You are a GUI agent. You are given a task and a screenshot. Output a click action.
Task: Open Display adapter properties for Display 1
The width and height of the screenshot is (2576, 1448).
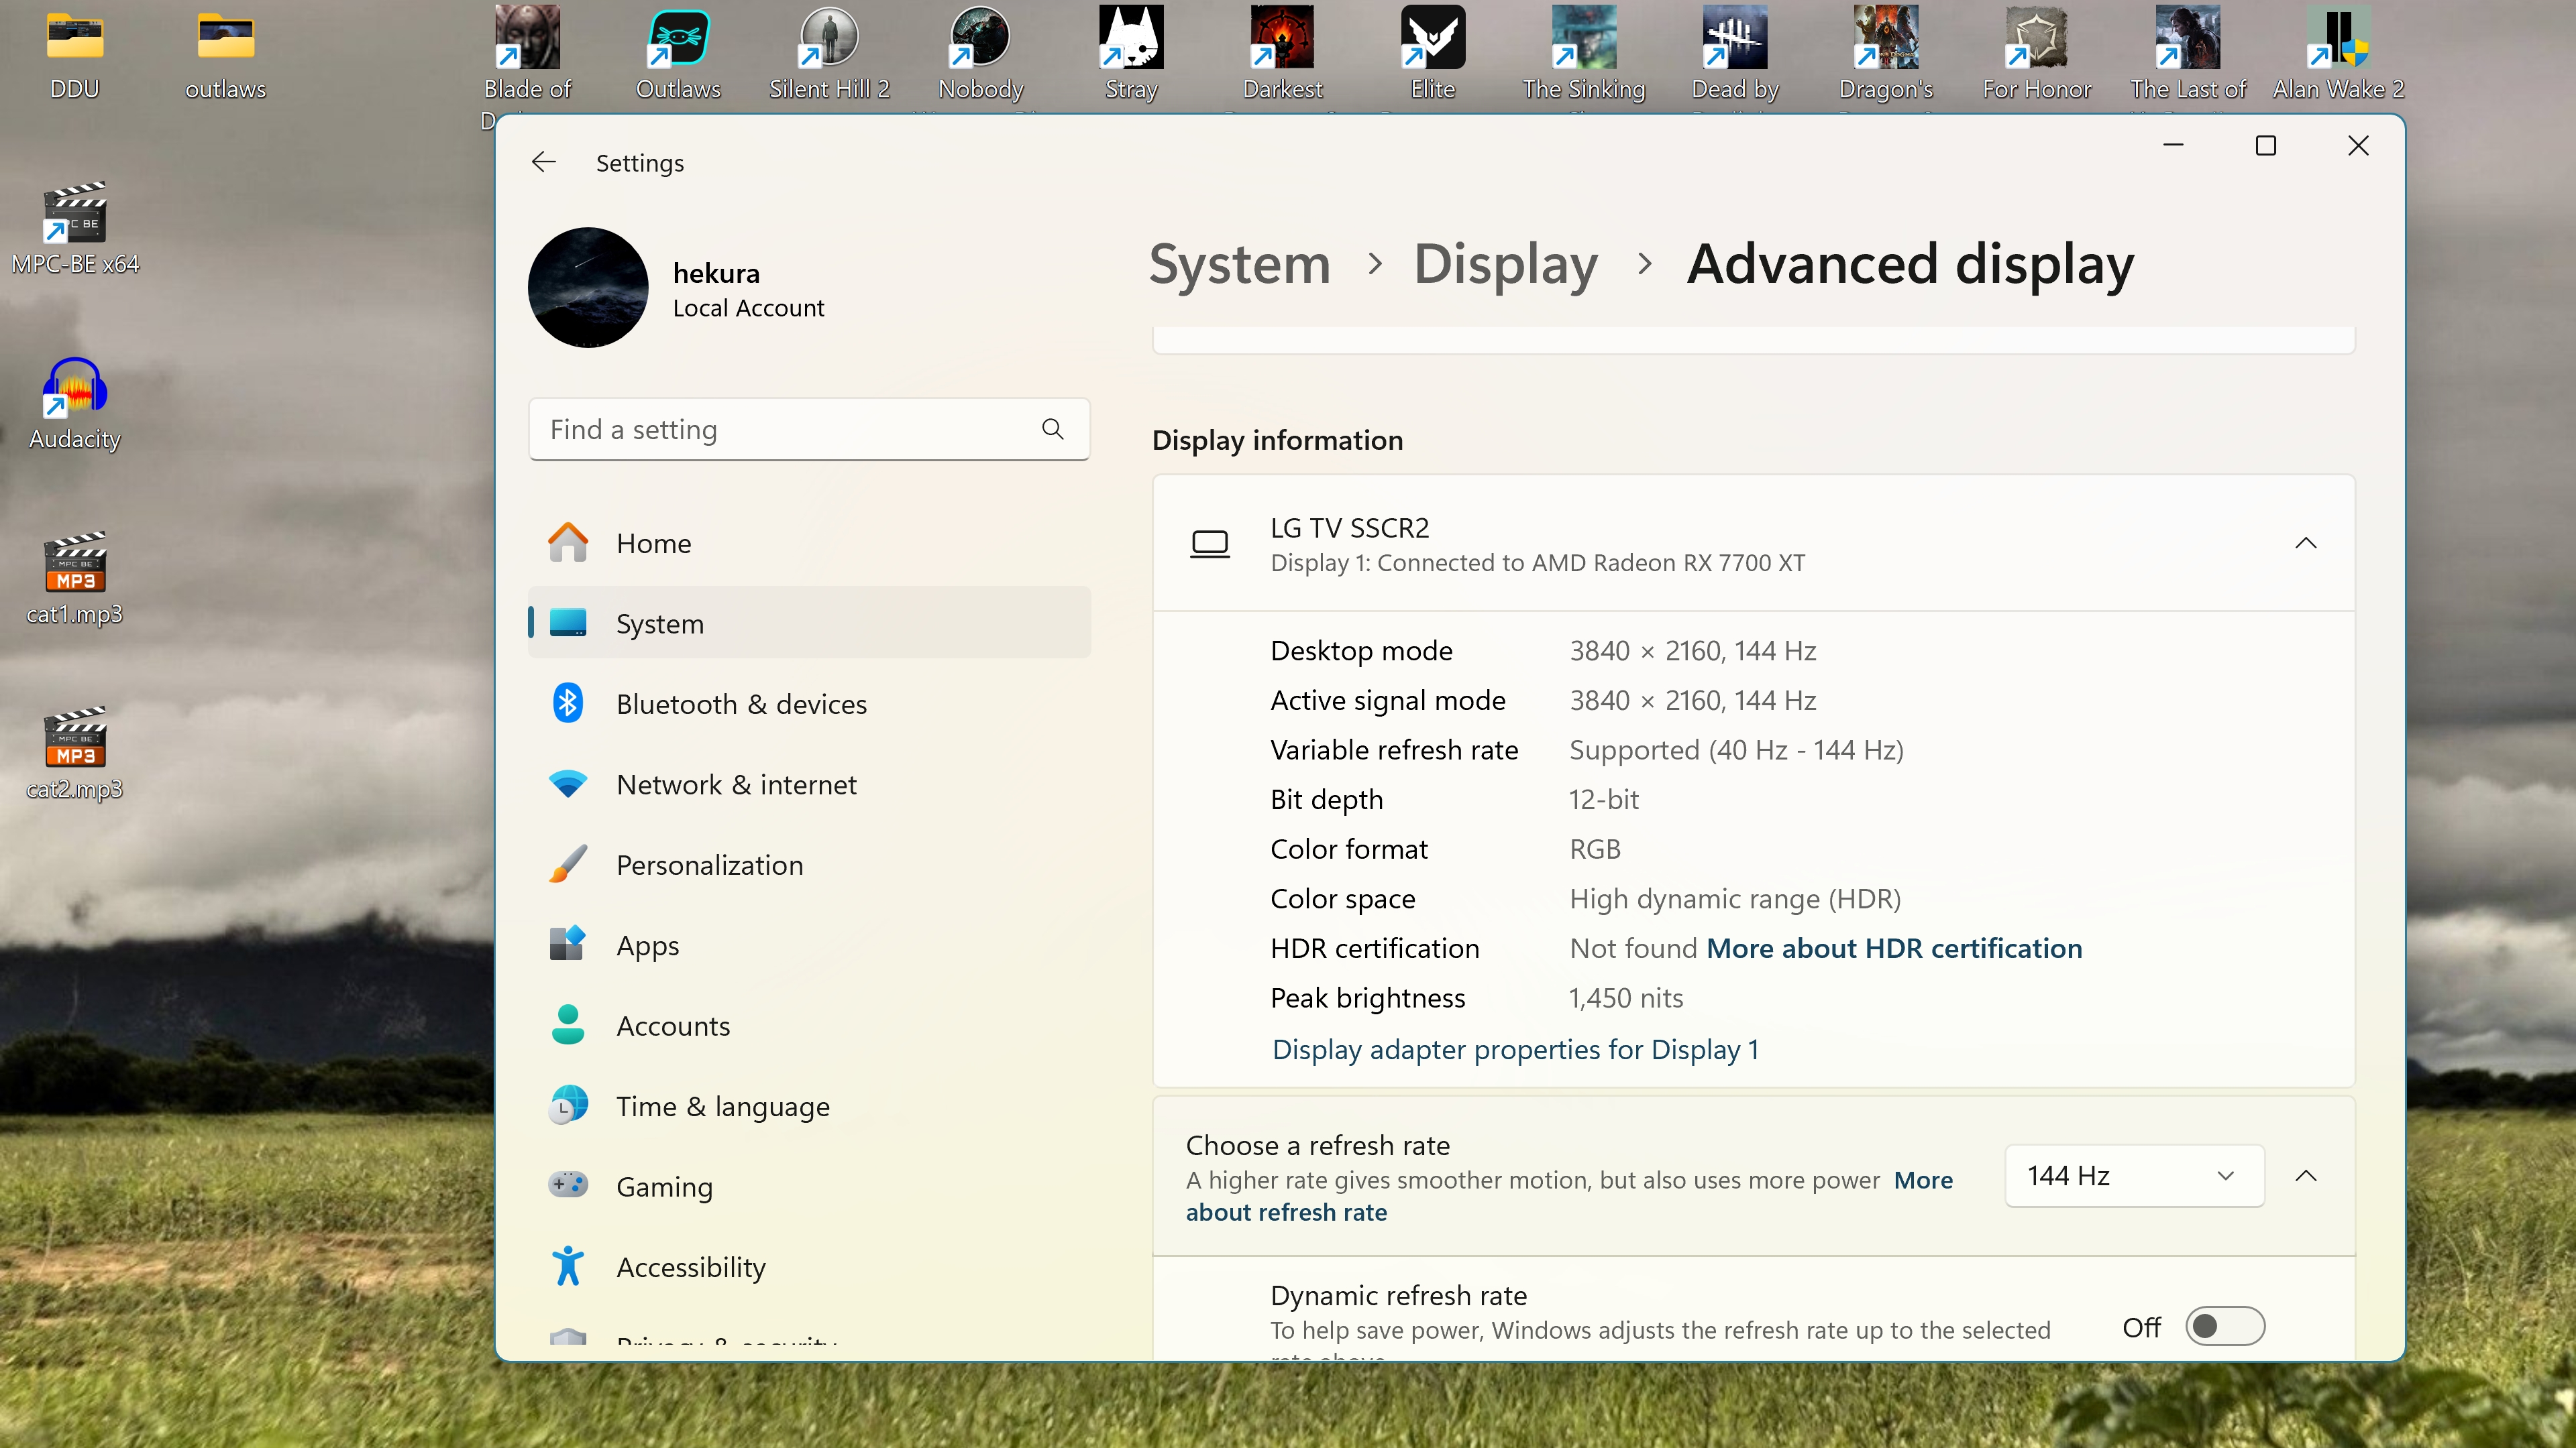coord(1514,1049)
